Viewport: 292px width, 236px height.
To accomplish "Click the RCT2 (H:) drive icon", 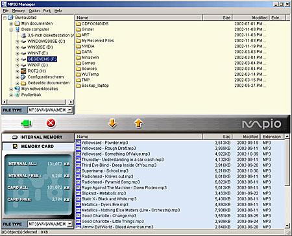I will pos(23,71).
